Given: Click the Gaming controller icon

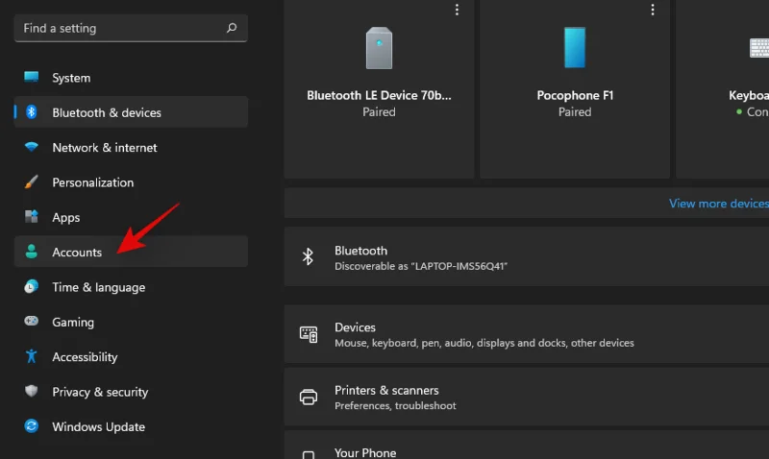Looking at the screenshot, I should click(32, 322).
